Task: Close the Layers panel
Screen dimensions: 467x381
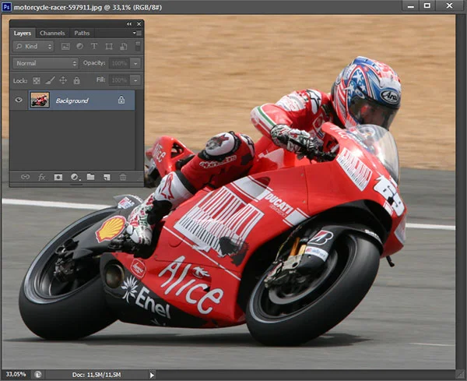Action: pos(139,24)
